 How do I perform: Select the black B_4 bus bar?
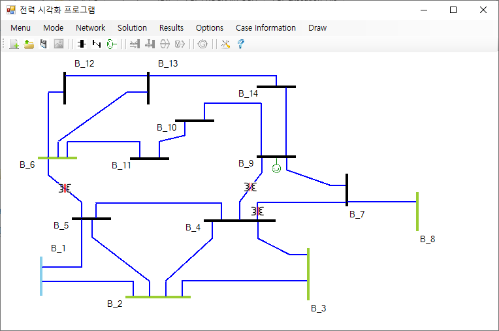pos(240,221)
